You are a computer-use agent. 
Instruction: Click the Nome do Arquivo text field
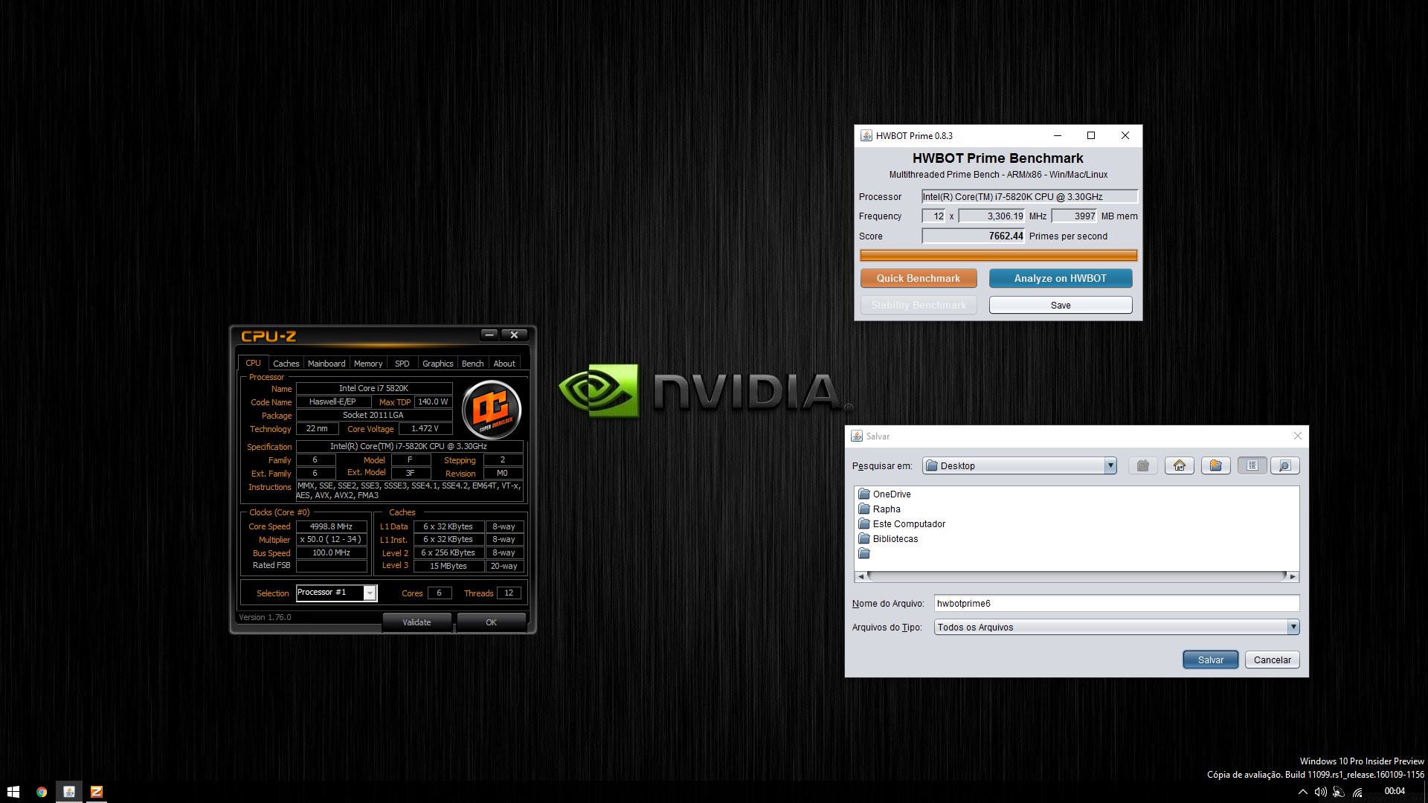(1116, 603)
